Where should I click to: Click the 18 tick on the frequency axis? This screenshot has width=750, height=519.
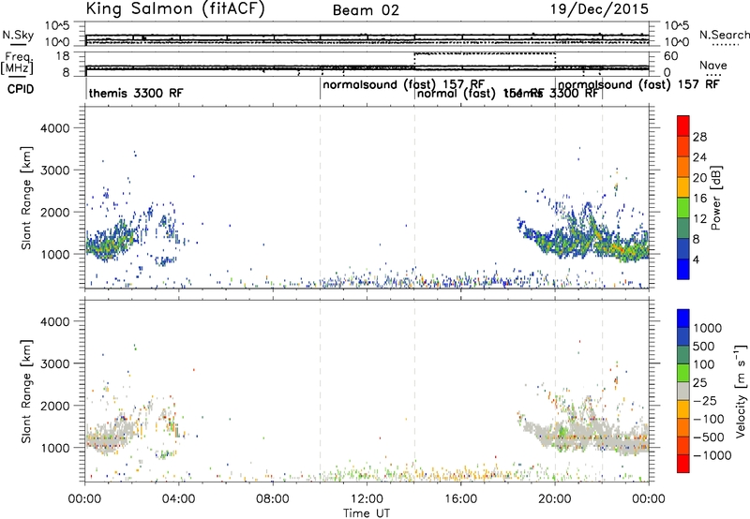63,56
